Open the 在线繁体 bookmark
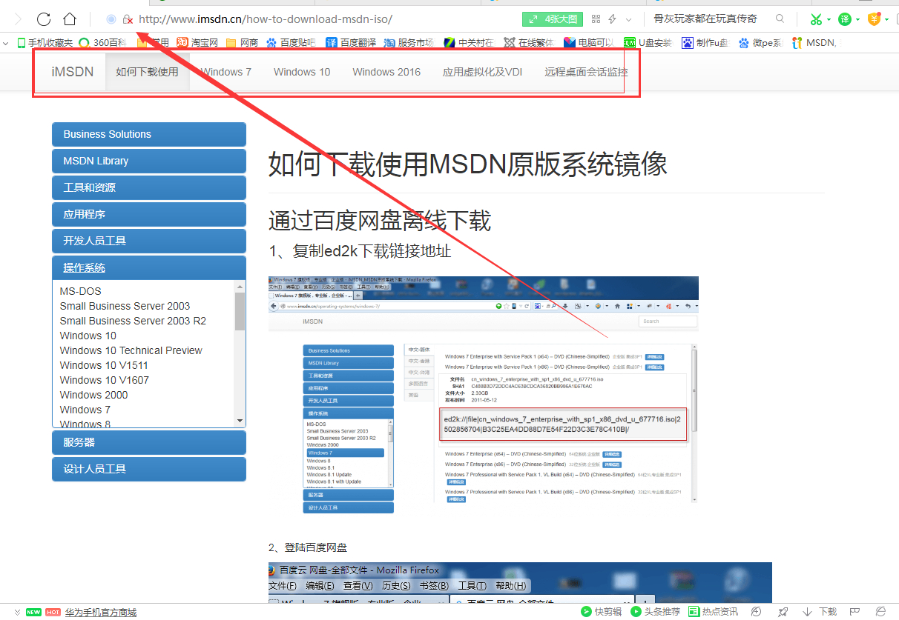 point(529,43)
